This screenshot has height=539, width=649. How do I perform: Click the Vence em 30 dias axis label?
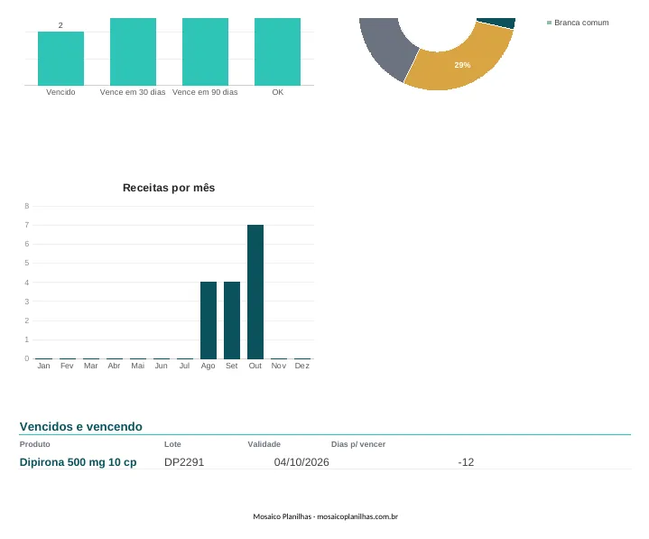point(133,92)
